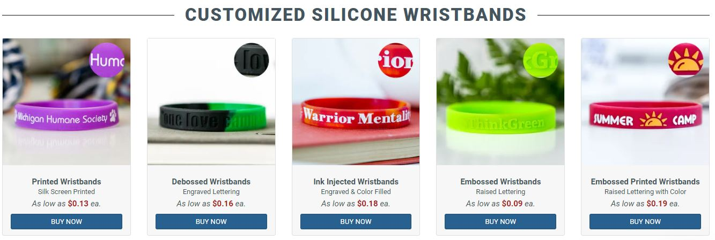Viewport: 715px width, 240px height.
Task: Click Buy Now under Debossed Wristbands
Action: [211, 221]
